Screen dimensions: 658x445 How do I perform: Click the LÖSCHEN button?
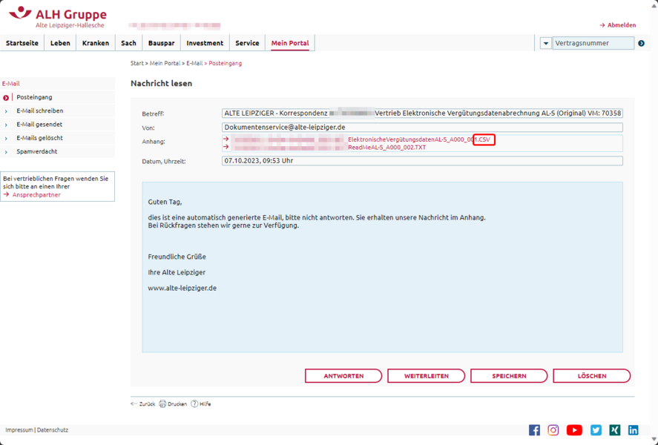point(592,376)
